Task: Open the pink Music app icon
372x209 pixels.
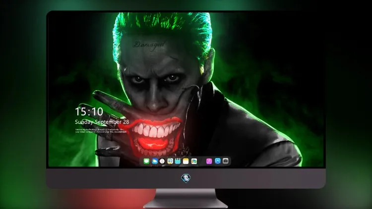Action: click(209, 161)
